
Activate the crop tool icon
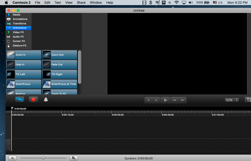[248, 100]
